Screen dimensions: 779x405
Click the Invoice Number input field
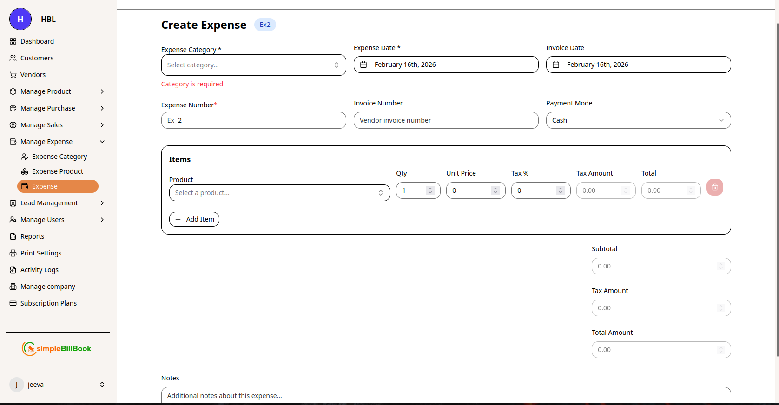[x=446, y=120]
